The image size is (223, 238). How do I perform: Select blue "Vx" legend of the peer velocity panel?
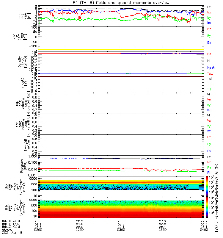click(x=209, y=131)
